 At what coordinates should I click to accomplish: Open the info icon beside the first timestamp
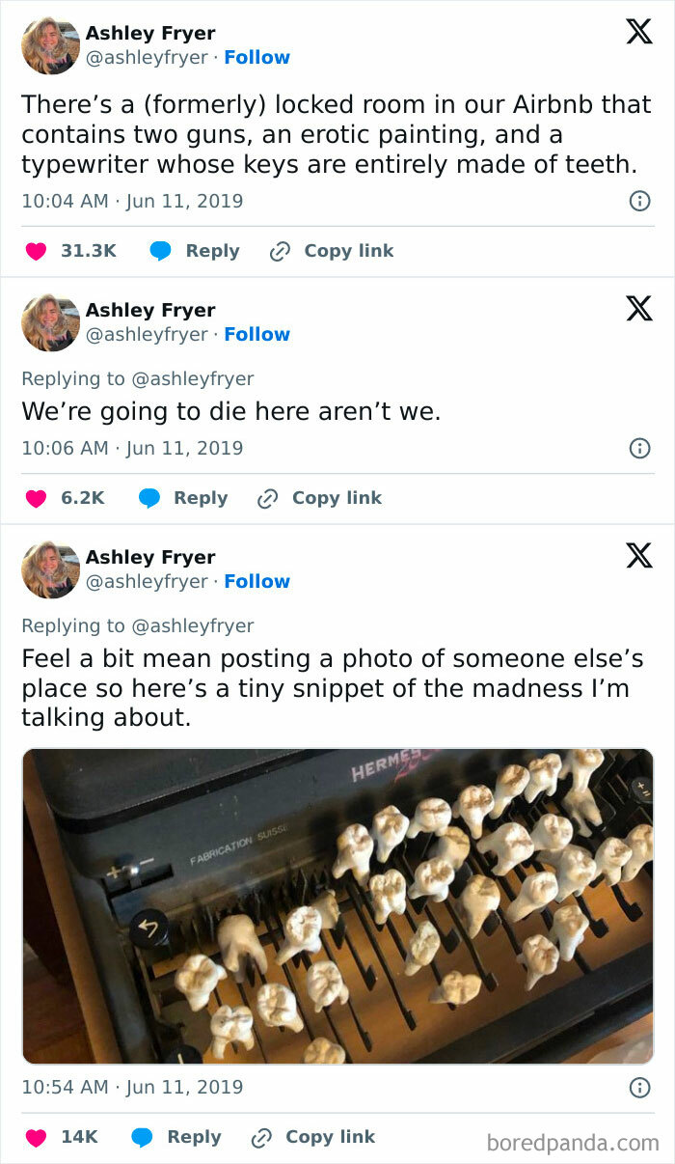pyautogui.click(x=639, y=201)
